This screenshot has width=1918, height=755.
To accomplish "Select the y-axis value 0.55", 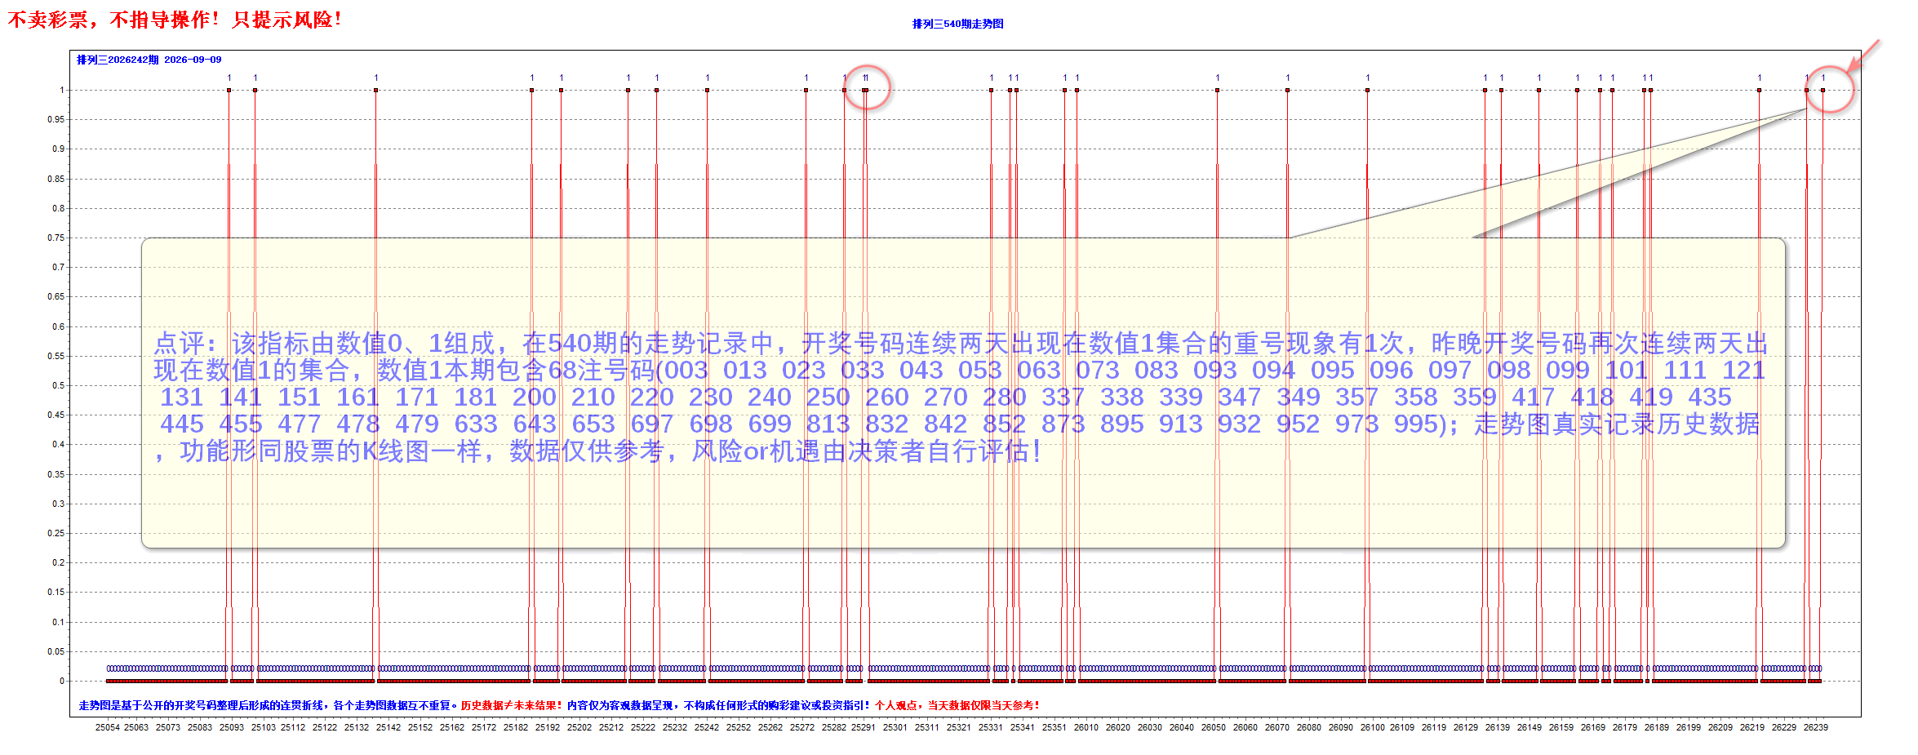I will (55, 356).
